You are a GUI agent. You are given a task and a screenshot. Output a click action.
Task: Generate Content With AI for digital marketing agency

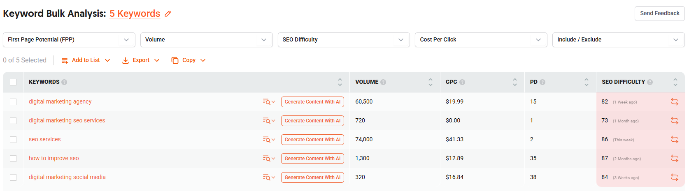point(312,102)
